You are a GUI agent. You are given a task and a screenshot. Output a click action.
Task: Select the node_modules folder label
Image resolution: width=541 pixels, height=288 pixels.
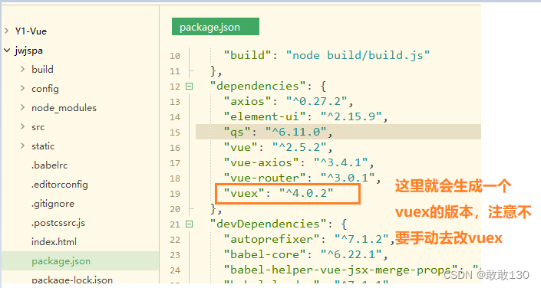(x=64, y=108)
